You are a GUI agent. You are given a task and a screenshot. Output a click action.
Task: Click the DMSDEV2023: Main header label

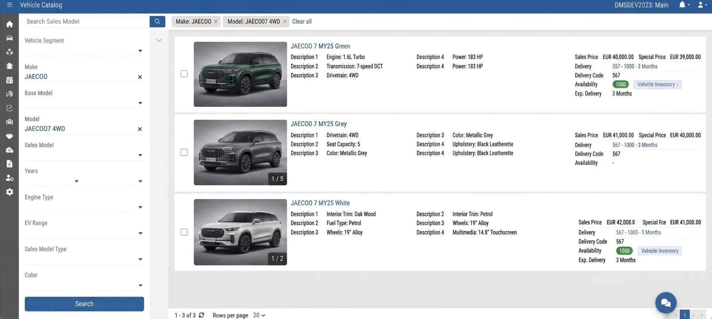point(641,5)
